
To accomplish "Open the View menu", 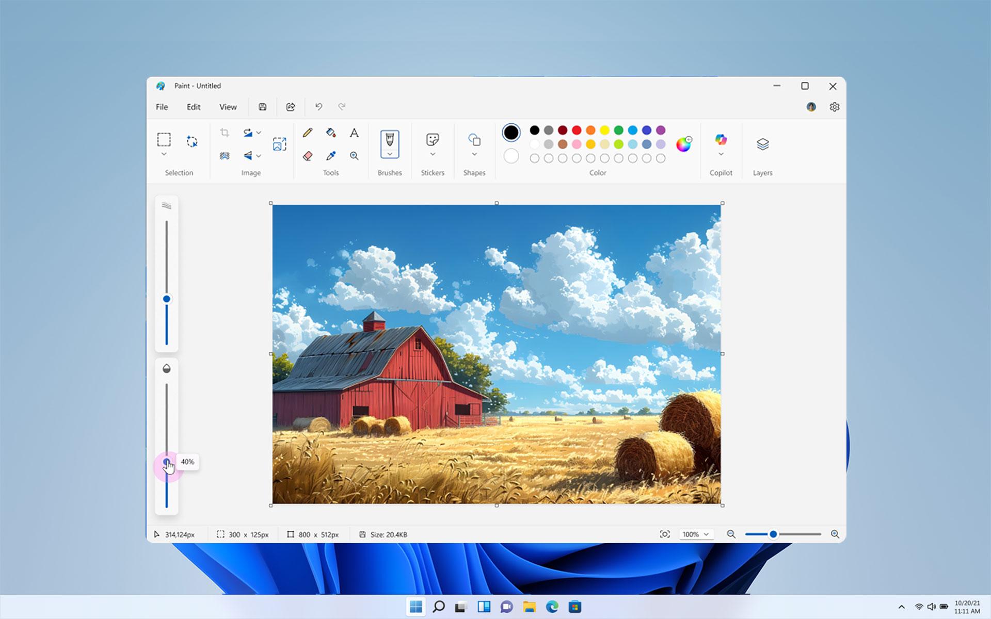I will pyautogui.click(x=228, y=107).
